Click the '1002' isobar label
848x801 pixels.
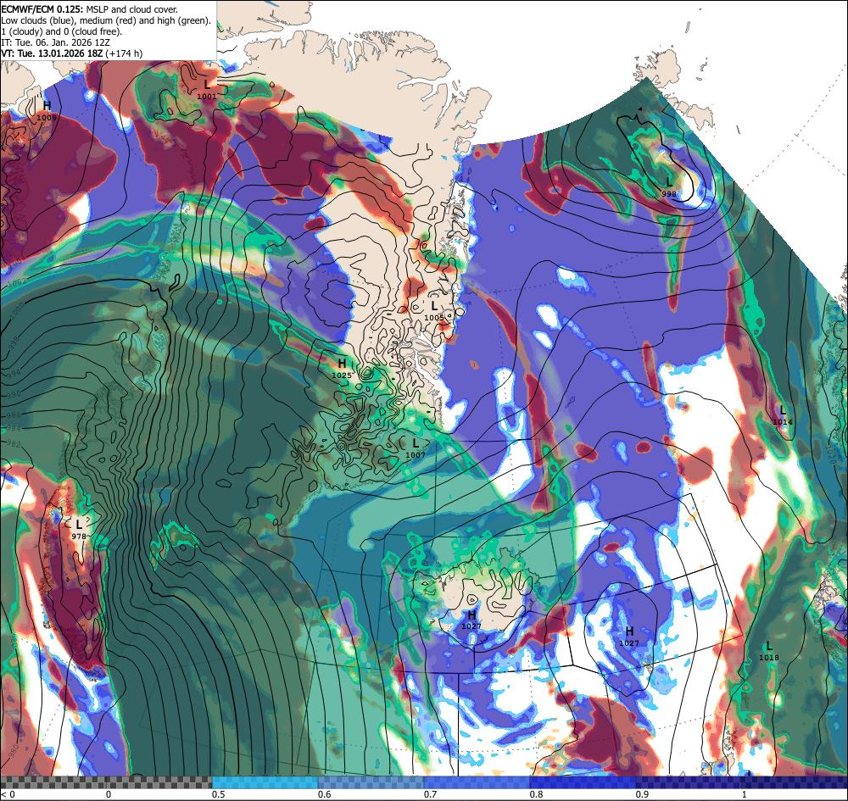tap(17, 281)
